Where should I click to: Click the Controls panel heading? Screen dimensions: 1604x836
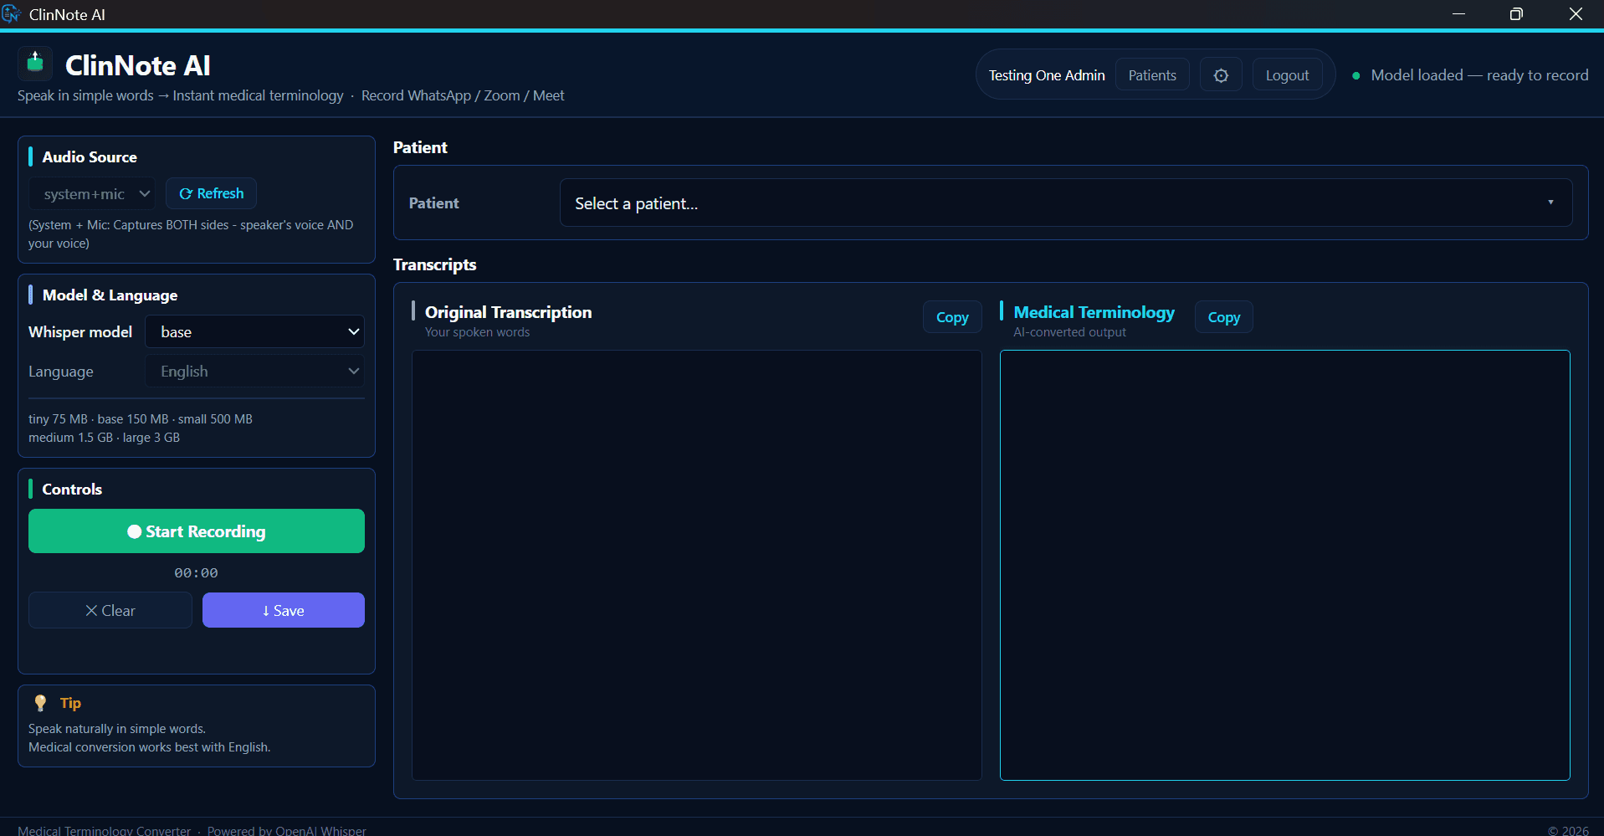72,490
